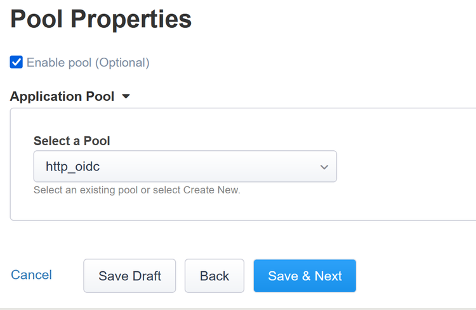Click the Application Pool section heading

(62, 97)
